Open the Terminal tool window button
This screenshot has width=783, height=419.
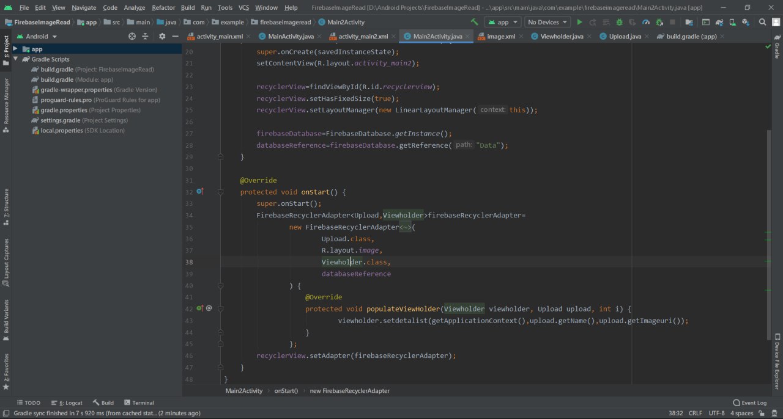click(x=139, y=403)
